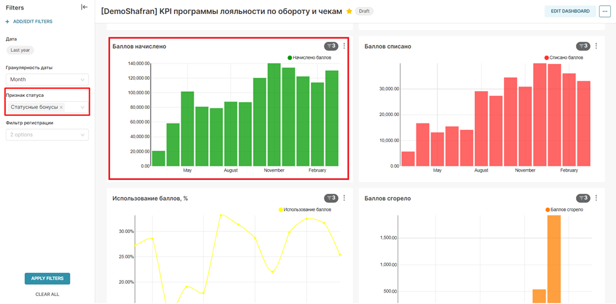Click filter badge on Баллов начислено chart
Screen dimensions: 616x304
pyautogui.click(x=331, y=46)
